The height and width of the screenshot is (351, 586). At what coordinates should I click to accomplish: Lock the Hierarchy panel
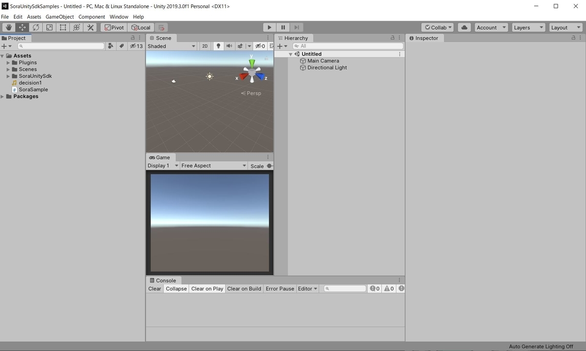(x=393, y=38)
